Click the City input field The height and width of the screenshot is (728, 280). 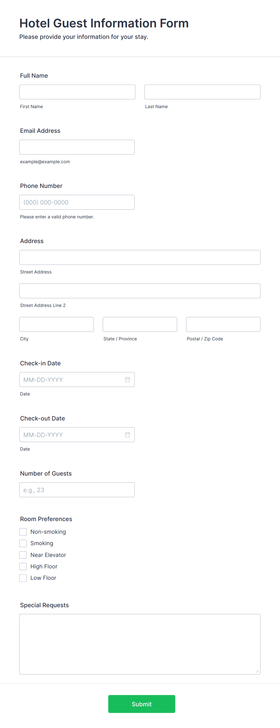(56, 324)
